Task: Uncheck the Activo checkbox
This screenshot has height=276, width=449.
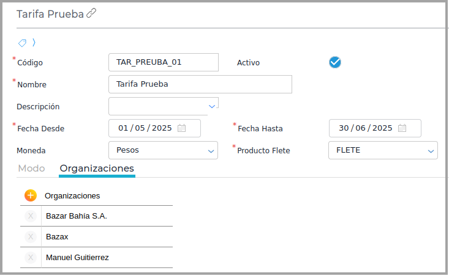Action: pyautogui.click(x=334, y=62)
